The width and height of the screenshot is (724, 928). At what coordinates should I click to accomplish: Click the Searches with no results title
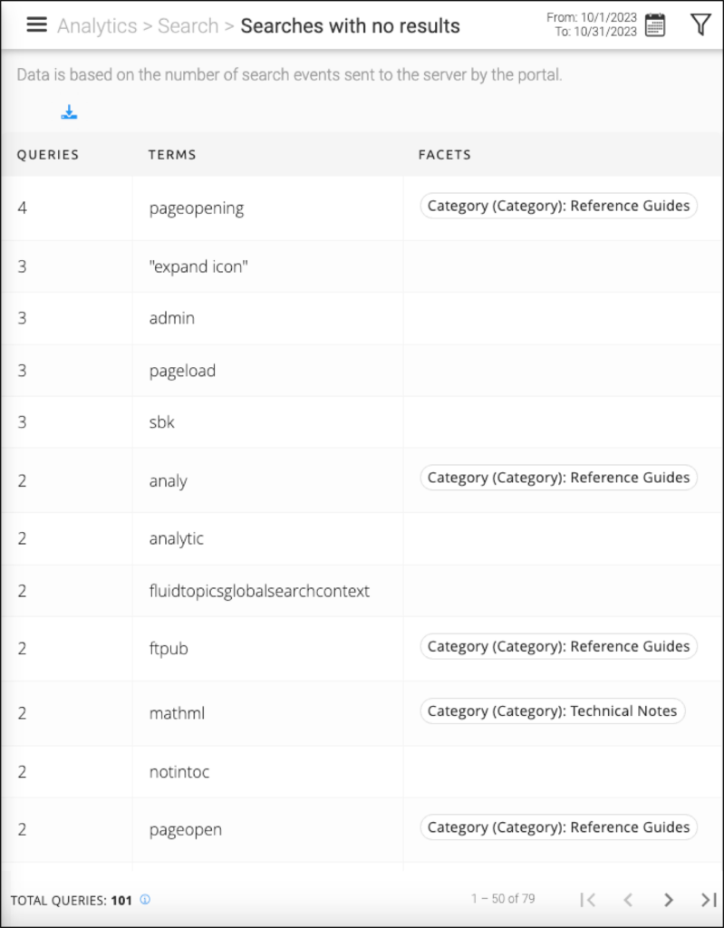pos(350,25)
